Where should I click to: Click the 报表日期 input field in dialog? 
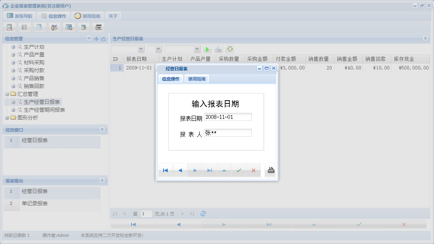click(x=227, y=116)
